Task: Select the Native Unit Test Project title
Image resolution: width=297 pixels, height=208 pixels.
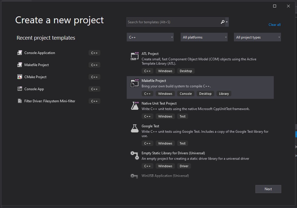Action: coord(159,103)
